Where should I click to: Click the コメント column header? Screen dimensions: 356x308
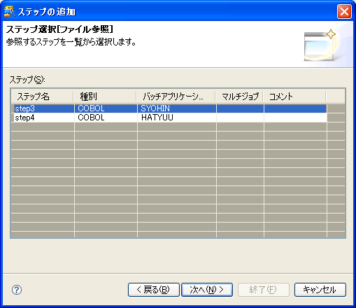pos(294,96)
